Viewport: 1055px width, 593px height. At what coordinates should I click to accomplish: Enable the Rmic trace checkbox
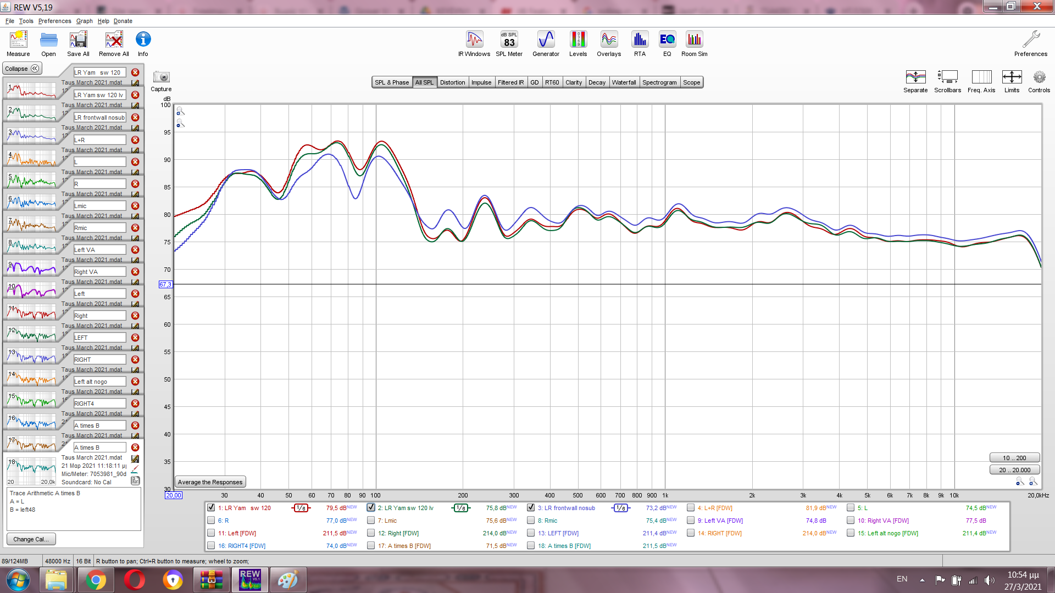coord(531,520)
